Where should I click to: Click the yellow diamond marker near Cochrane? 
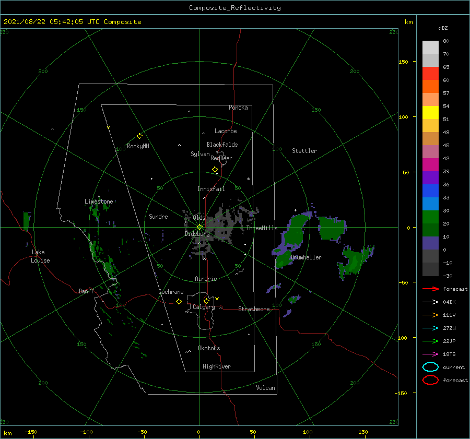179,302
